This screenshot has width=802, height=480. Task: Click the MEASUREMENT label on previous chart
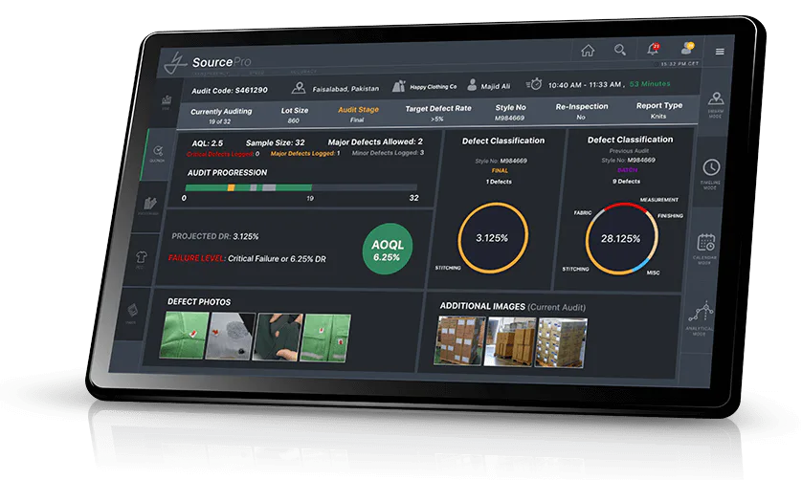(x=659, y=200)
